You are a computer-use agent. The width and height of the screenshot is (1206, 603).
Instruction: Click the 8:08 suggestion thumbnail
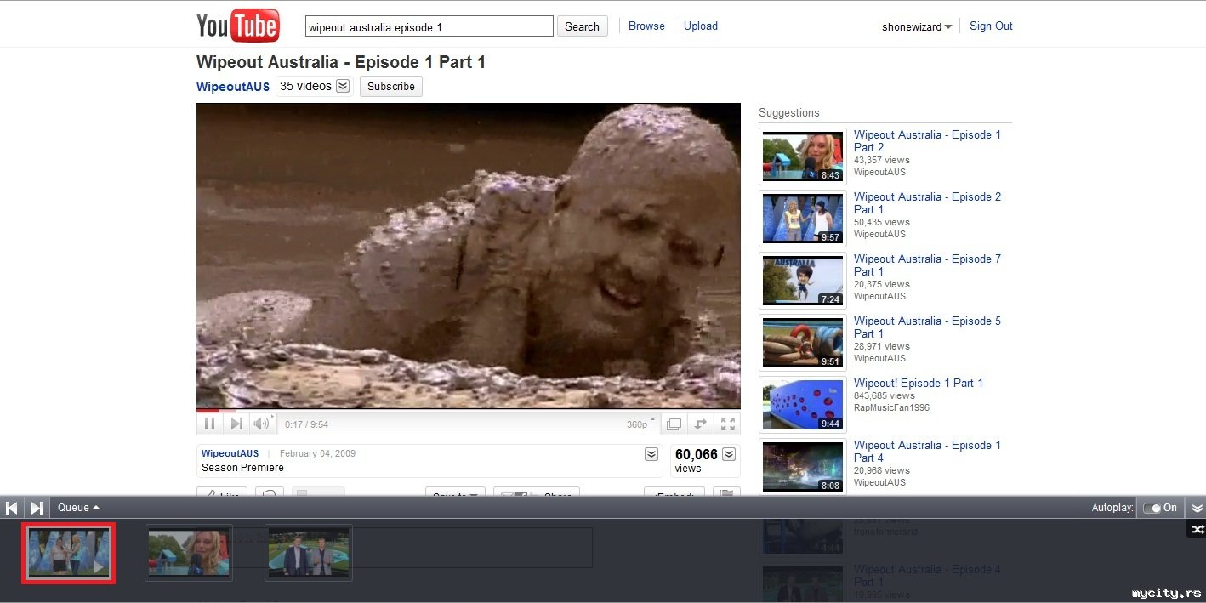[803, 467]
